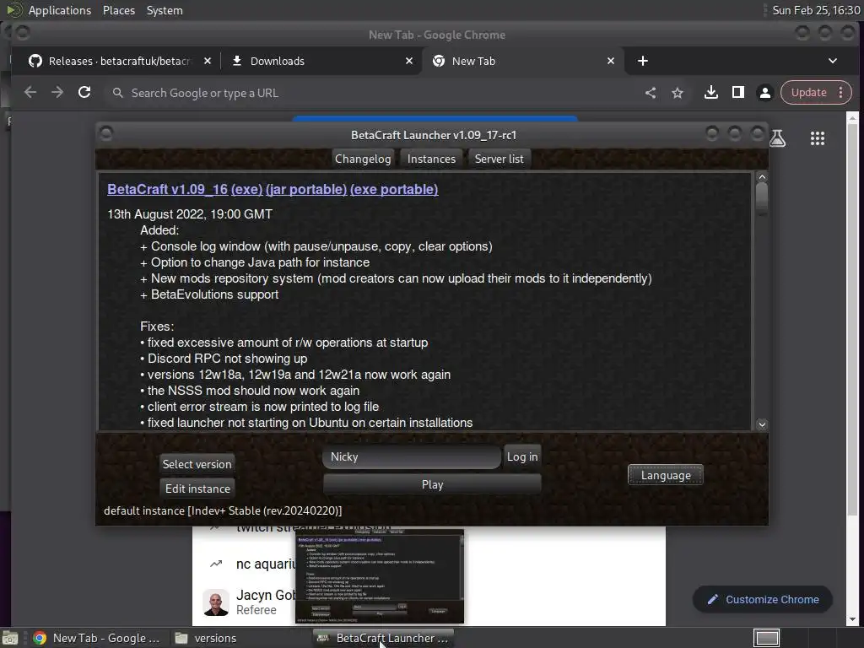
Task: Click the show desktop icon in taskbar
Action: click(x=10, y=638)
